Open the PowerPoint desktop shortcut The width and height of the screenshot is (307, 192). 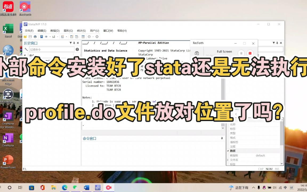tap(8, 162)
